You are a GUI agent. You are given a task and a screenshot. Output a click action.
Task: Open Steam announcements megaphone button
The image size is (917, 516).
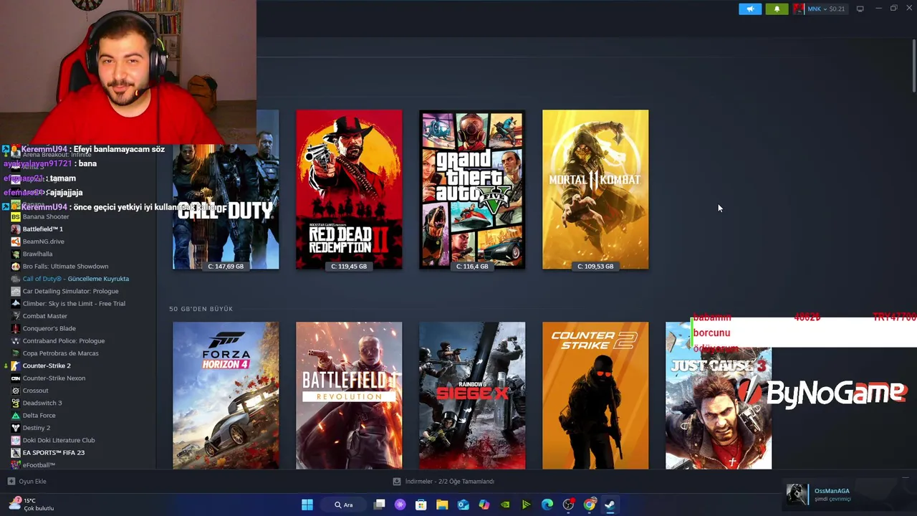[750, 9]
